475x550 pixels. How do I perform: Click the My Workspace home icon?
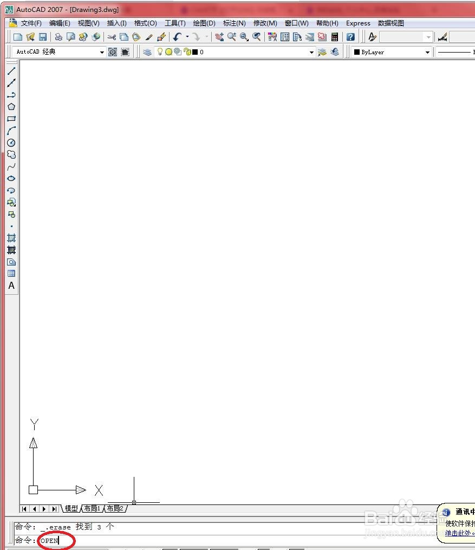pyautogui.click(x=125, y=52)
